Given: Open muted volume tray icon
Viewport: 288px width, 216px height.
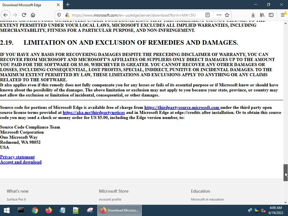Looking at the screenshot, I should click(x=263, y=210).
